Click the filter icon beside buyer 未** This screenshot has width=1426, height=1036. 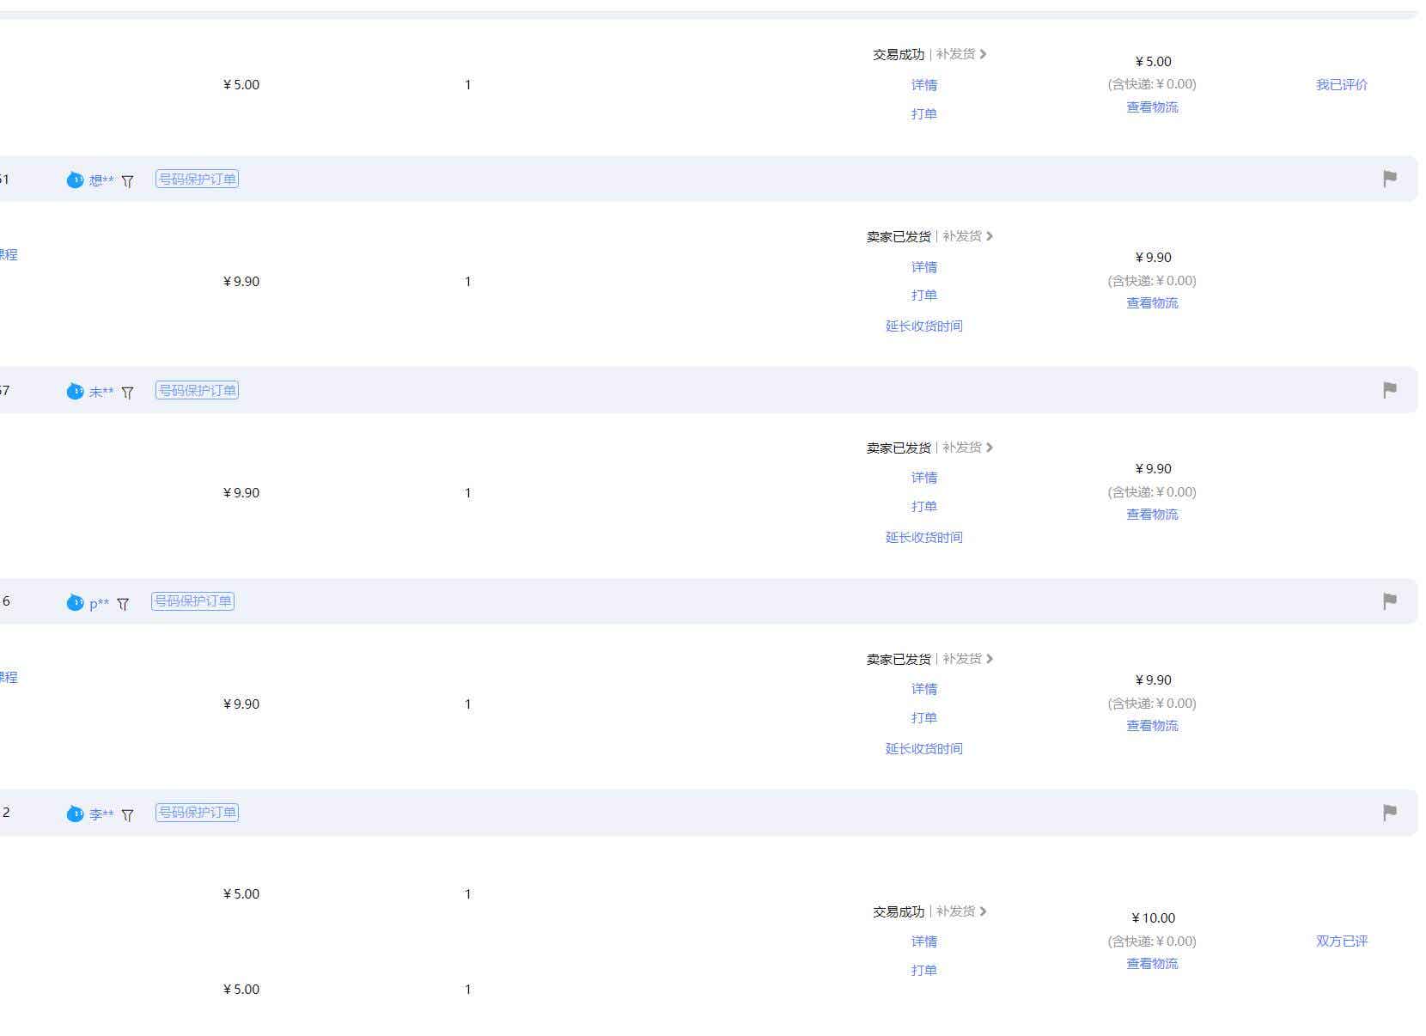point(128,393)
